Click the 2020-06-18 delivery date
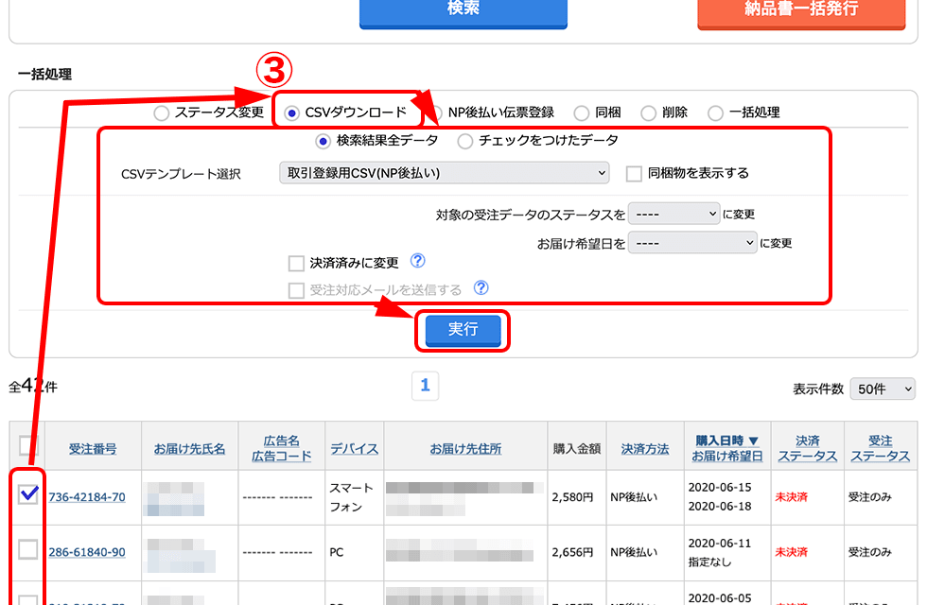The width and height of the screenshot is (927, 605). (x=720, y=507)
